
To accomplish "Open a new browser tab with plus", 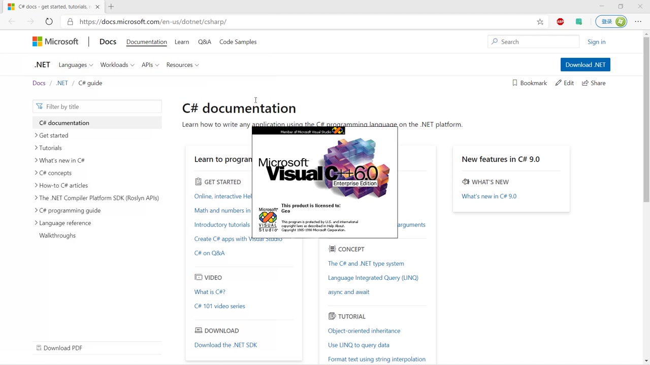I will click(111, 7).
